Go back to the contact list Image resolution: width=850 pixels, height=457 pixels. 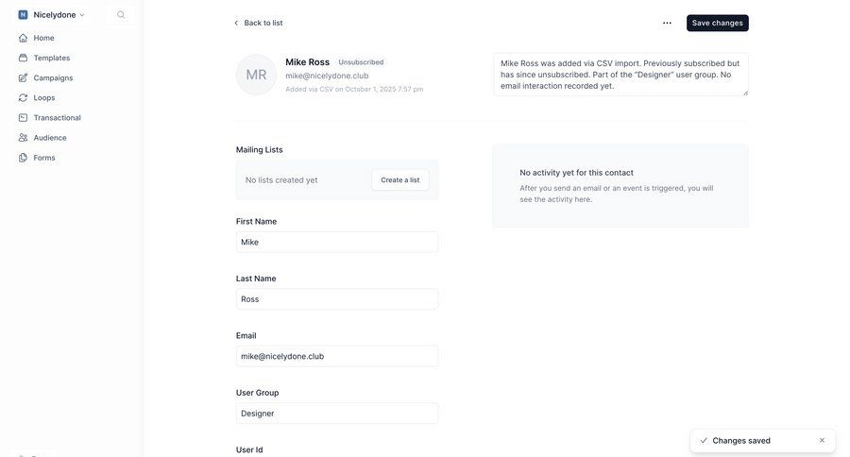[258, 23]
